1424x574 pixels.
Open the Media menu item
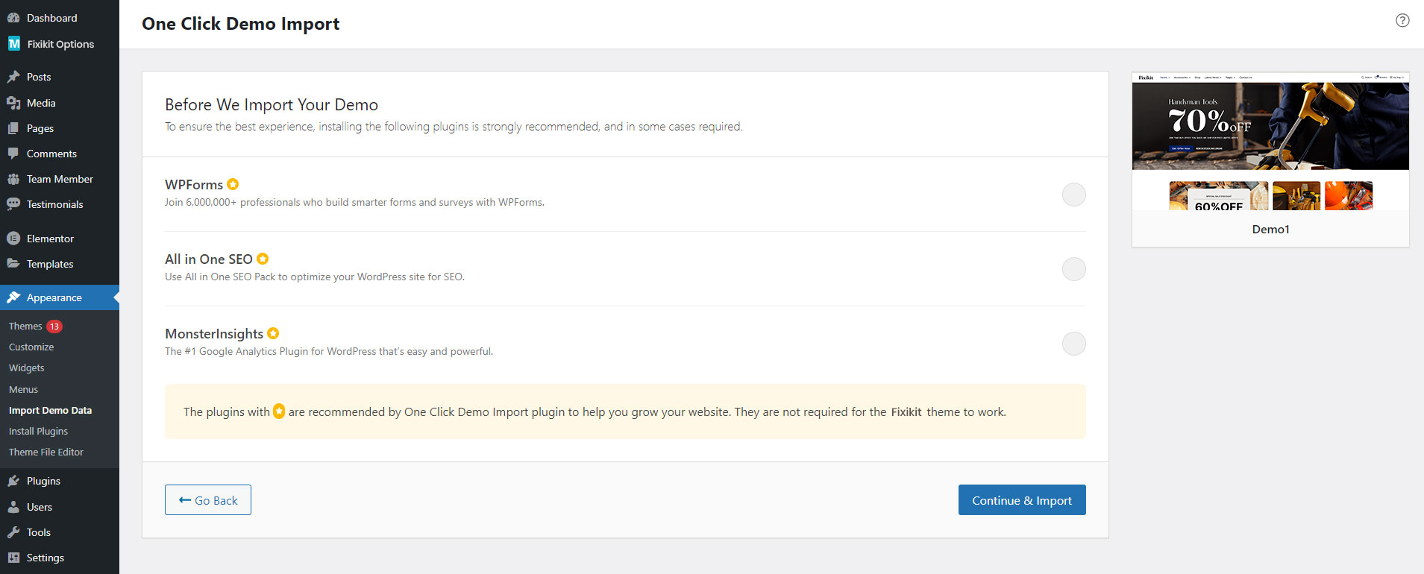click(x=60, y=103)
